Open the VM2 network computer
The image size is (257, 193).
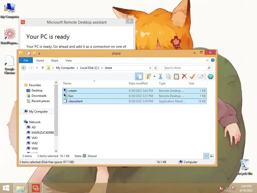(35, 143)
